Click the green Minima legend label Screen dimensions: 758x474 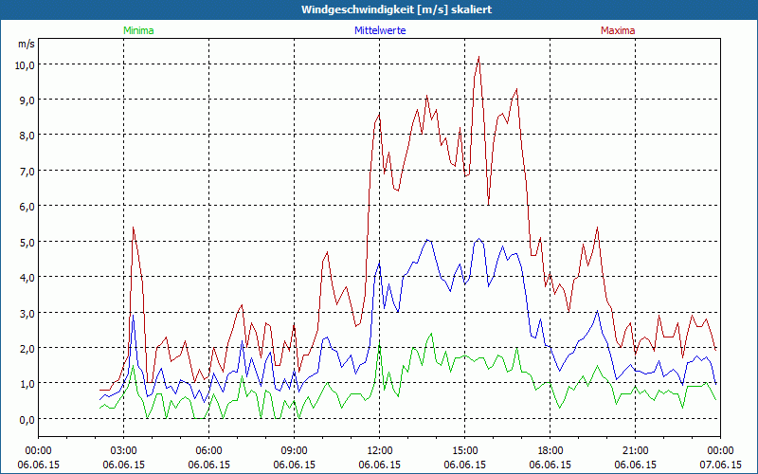[x=138, y=30]
